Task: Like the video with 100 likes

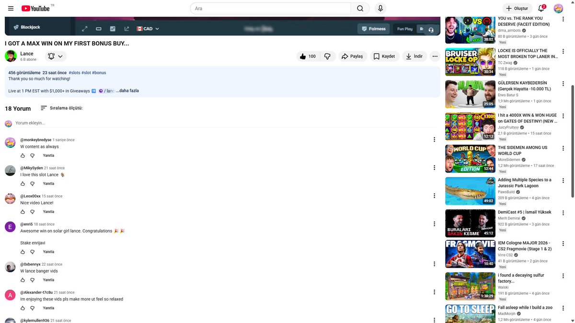Action: click(307, 56)
